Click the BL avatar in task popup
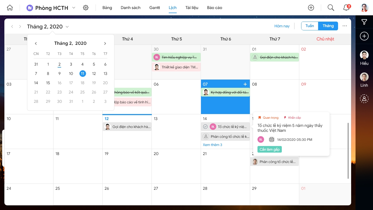The image size is (373, 210). point(261,139)
